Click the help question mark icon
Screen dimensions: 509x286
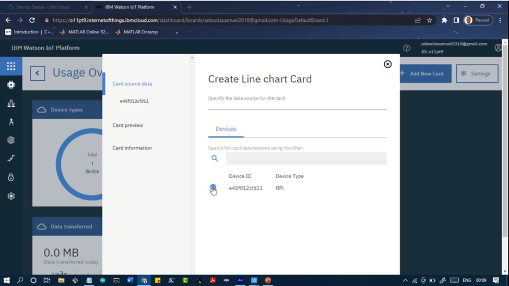407,48
